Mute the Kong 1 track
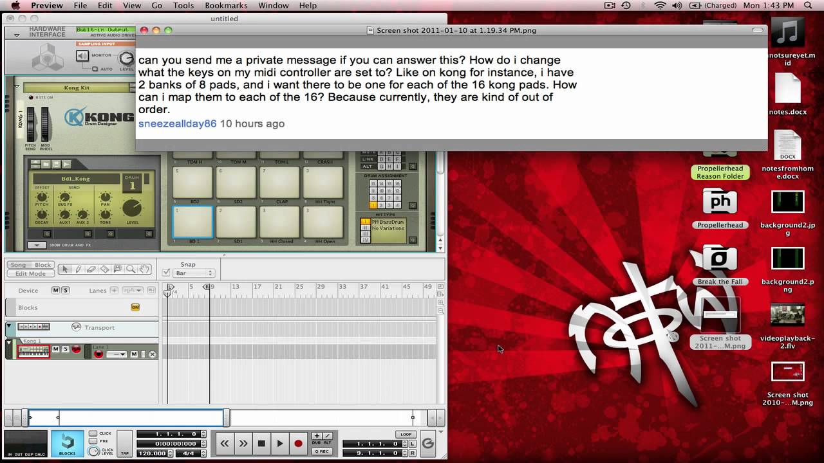The image size is (824, 463). (55, 349)
